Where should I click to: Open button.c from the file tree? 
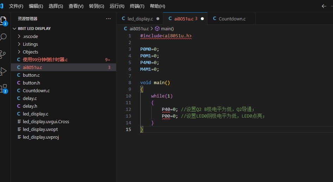pyautogui.click(x=64, y=75)
